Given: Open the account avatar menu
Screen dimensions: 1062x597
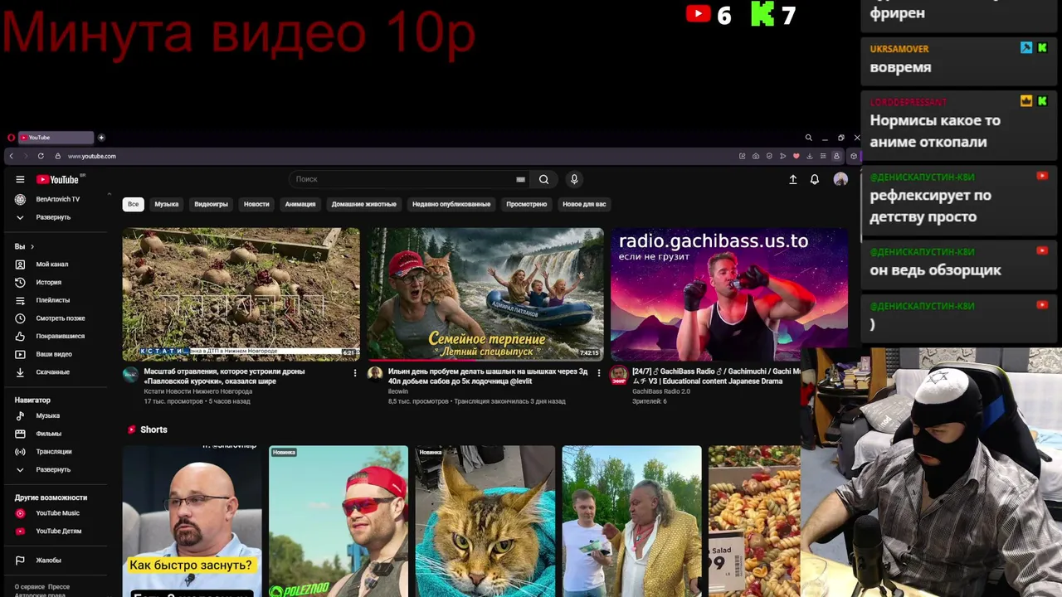Looking at the screenshot, I should coord(840,179).
